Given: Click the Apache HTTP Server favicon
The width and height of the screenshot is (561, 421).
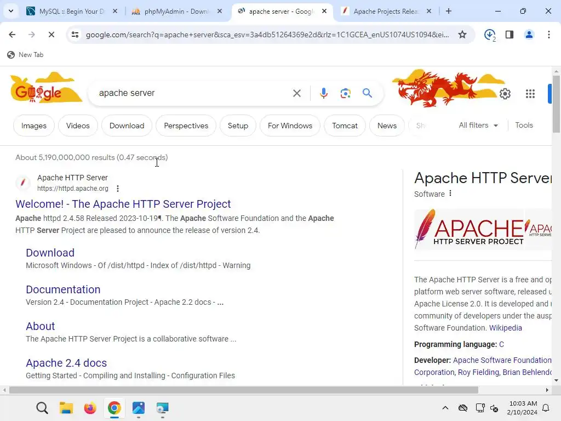Looking at the screenshot, I should [23, 183].
